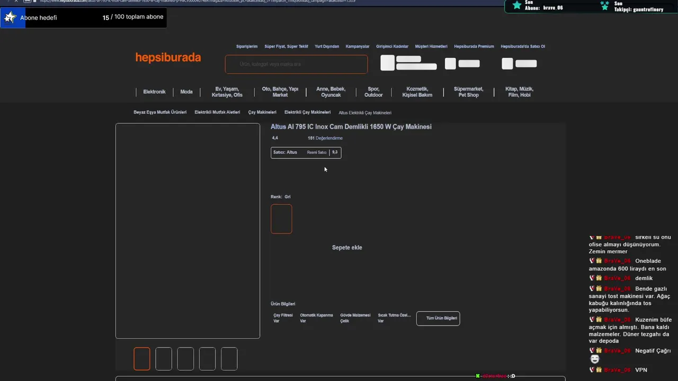This screenshot has width=678, height=381.
Task: Select Kitap, Müzik, Film, Hobi category
Action: [520, 92]
